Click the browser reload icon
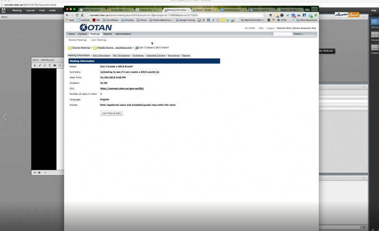Viewport: 379px width, 231px height. (77, 15)
